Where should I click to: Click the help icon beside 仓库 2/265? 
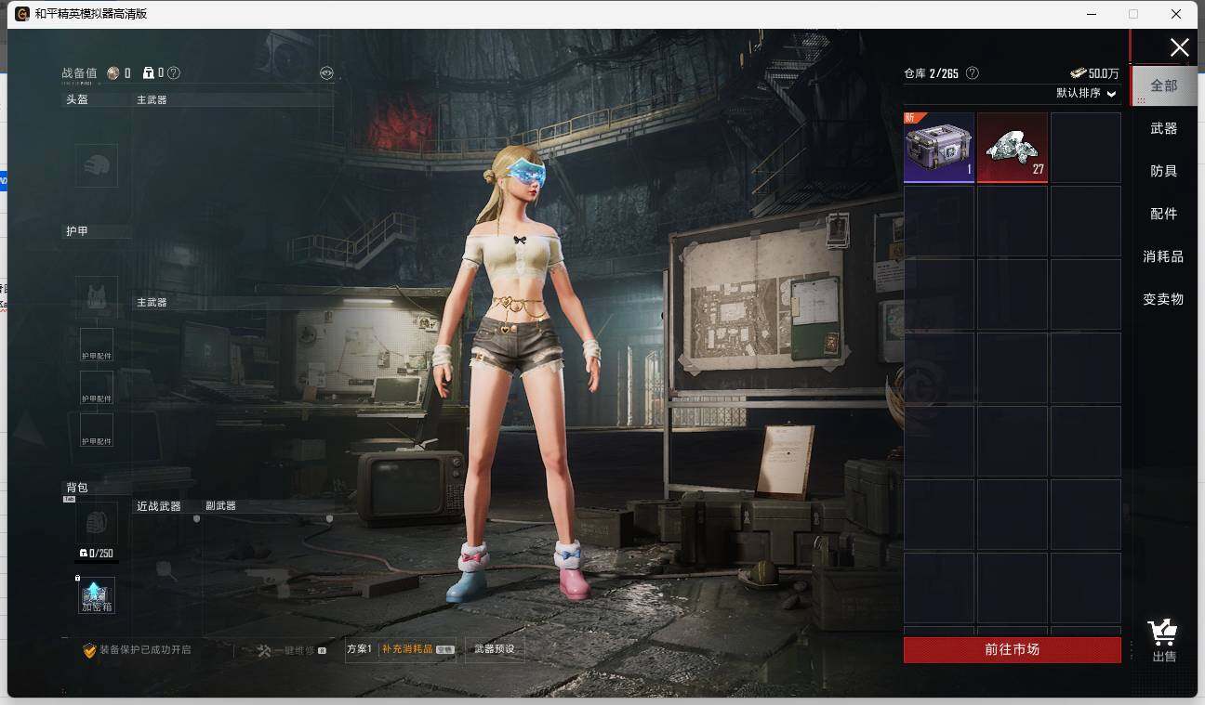[x=973, y=73]
